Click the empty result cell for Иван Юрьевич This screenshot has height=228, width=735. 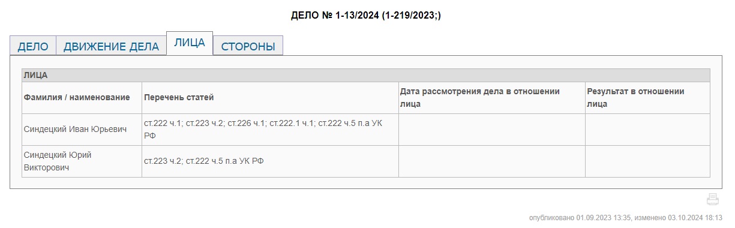(x=647, y=130)
